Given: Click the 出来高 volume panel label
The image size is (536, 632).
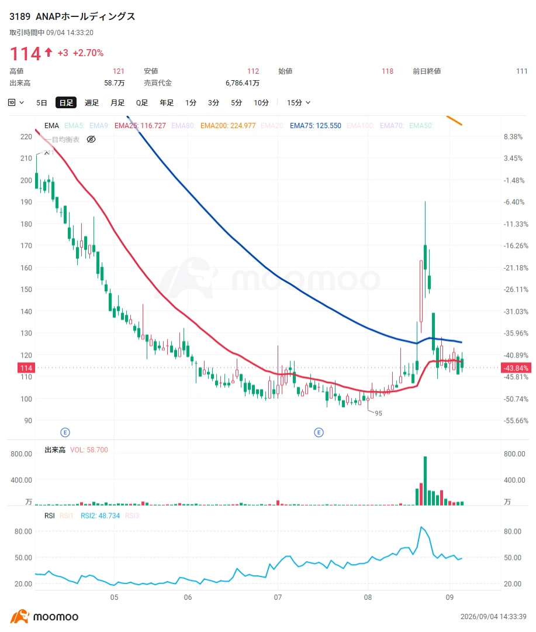Looking at the screenshot, I should coord(55,450).
